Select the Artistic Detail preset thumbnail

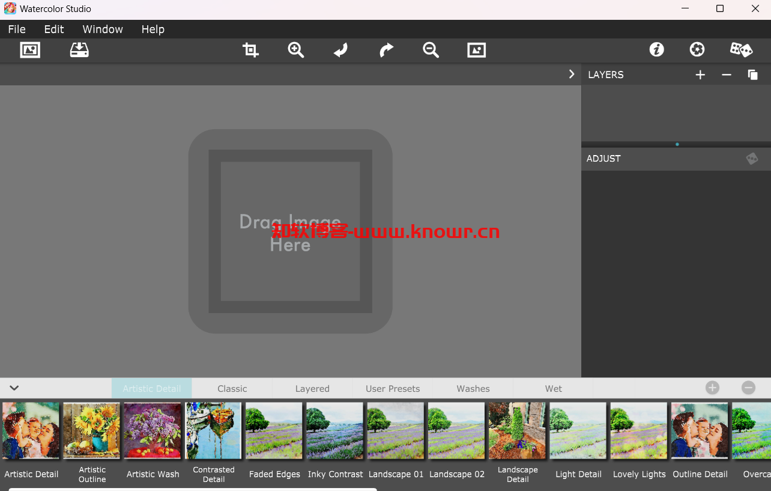tap(31, 431)
